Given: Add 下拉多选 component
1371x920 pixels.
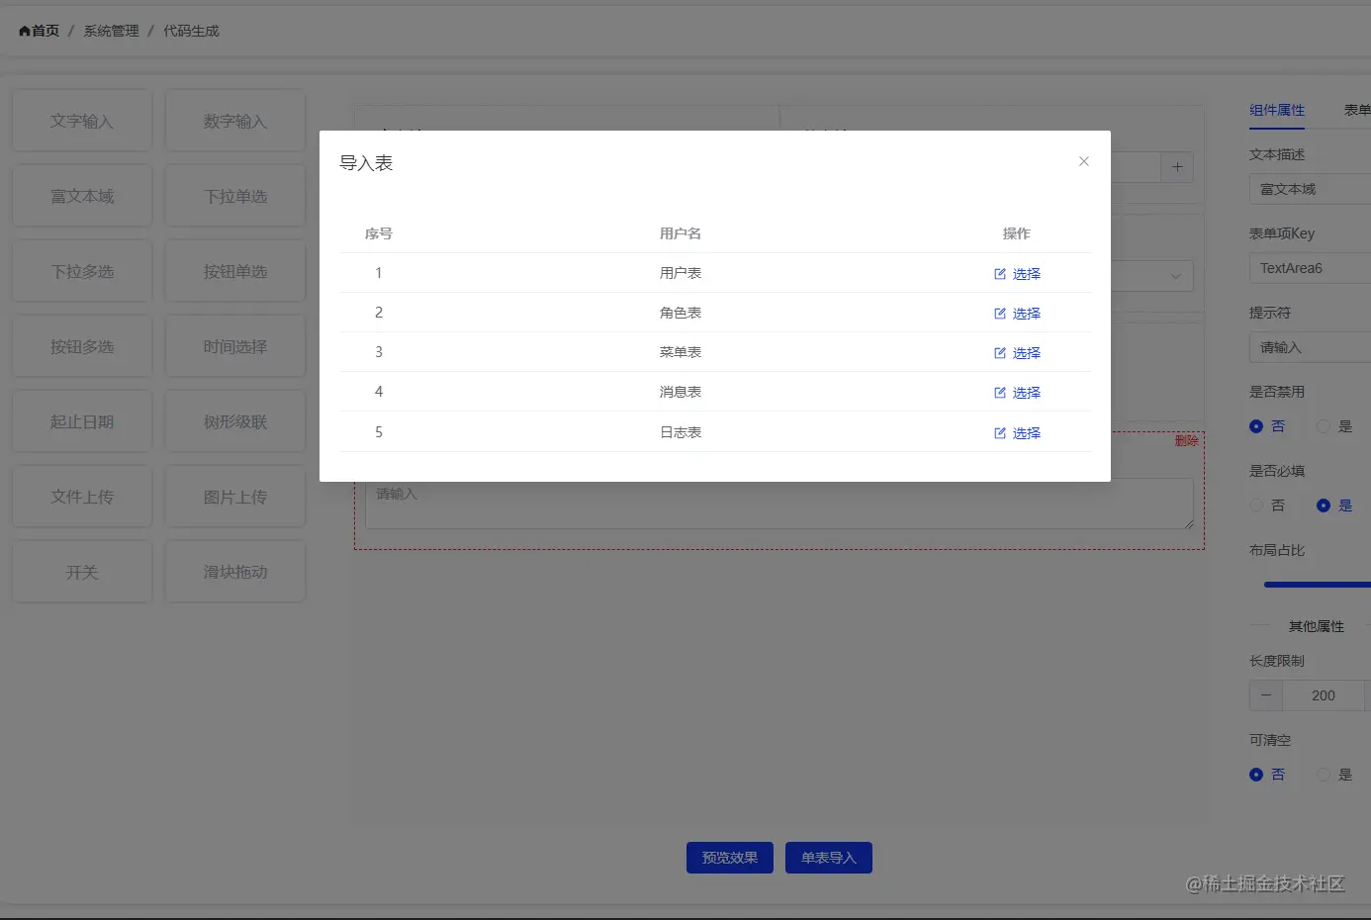Looking at the screenshot, I should (82, 271).
